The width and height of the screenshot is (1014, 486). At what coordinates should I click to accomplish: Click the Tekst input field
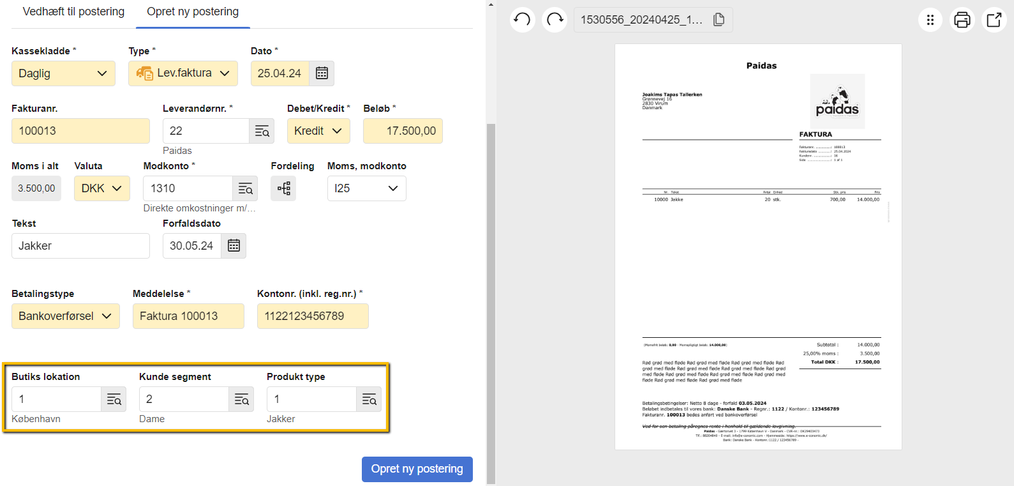click(80, 246)
